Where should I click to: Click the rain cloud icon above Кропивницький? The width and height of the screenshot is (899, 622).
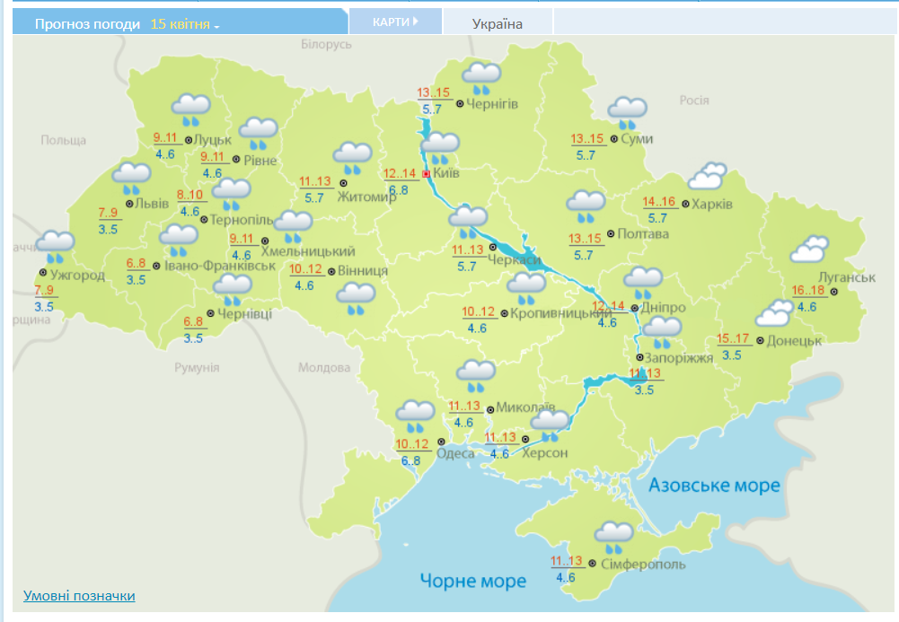tap(525, 289)
